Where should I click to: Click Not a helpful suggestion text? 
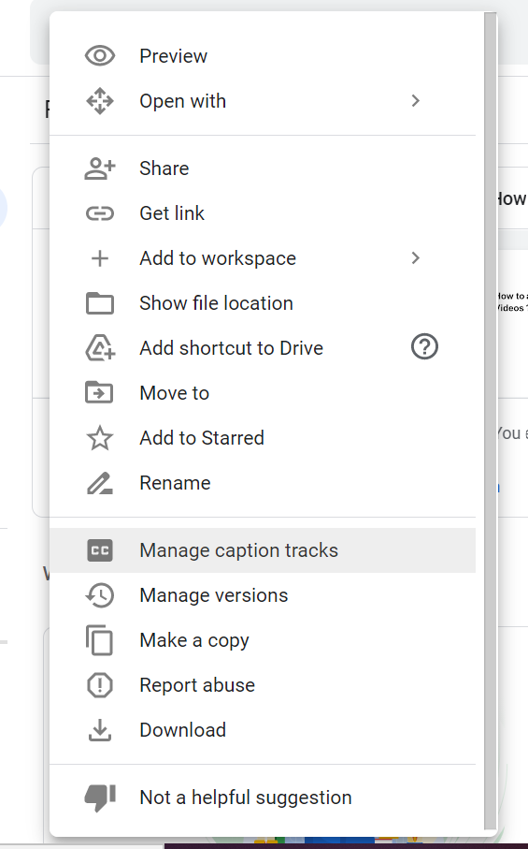pyautogui.click(x=246, y=798)
